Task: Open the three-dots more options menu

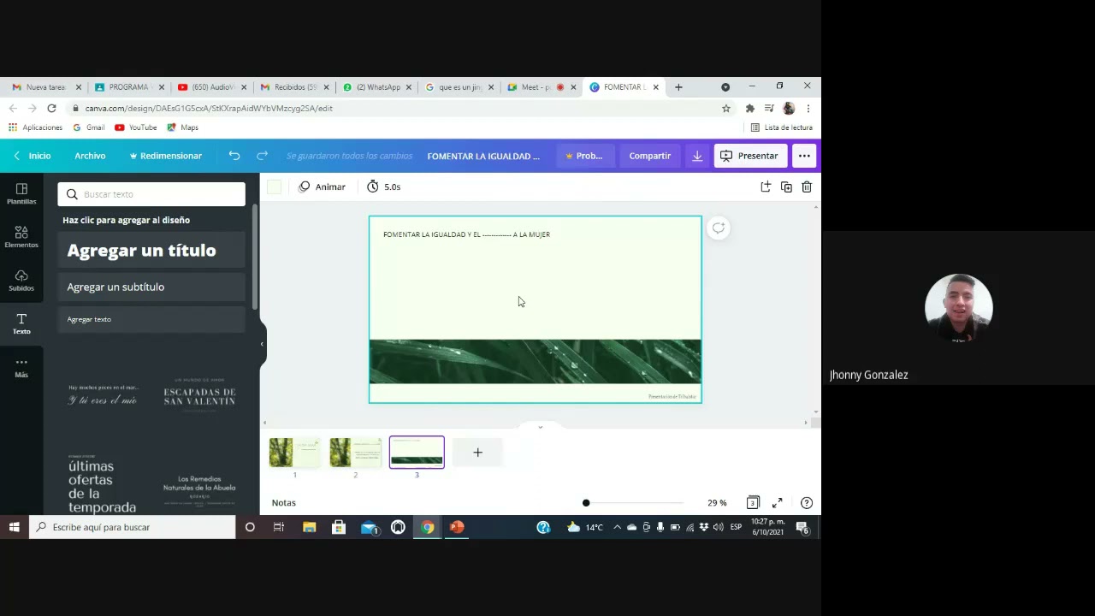Action: 804,156
